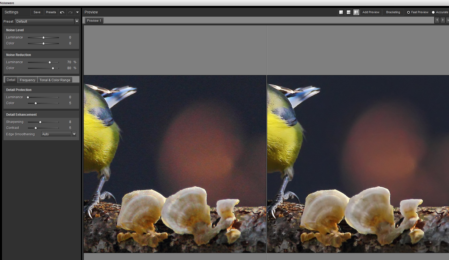This screenshot has height=260, width=449.
Task: Adjust the Noise Level Color slider
Action: [x=43, y=43]
